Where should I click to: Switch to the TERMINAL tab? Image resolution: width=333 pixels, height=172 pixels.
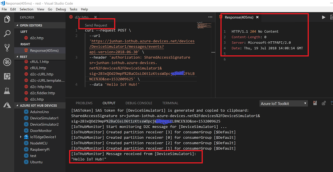170,103
